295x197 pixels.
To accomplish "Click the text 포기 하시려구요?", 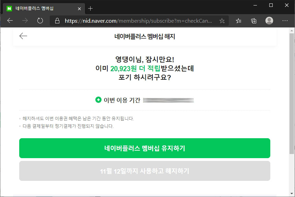I will pos(145,77).
